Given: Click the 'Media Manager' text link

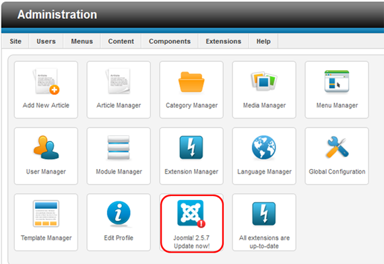Looking at the screenshot, I should click(x=264, y=105).
